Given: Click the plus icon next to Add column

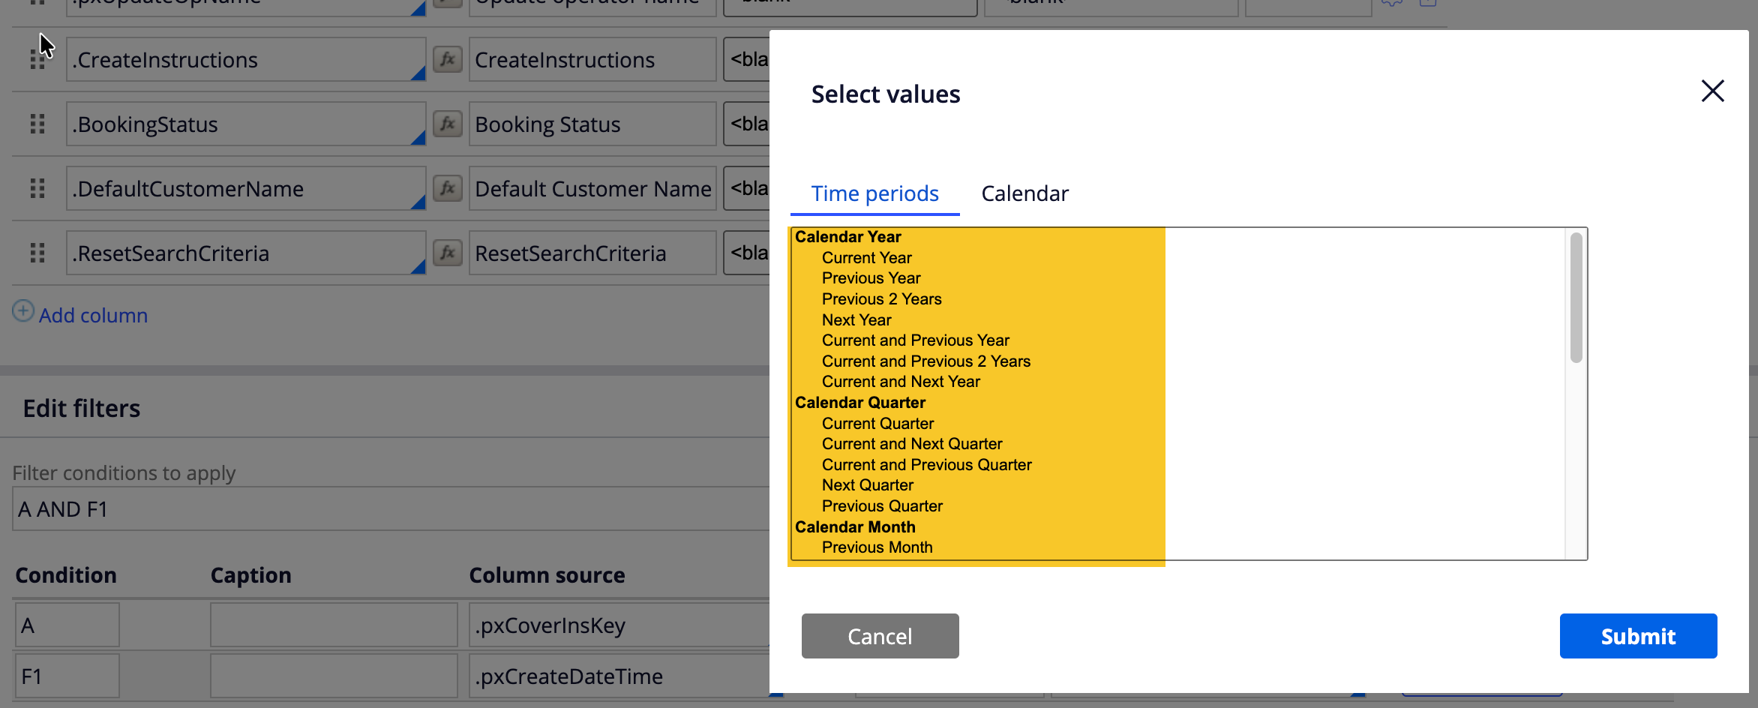Looking at the screenshot, I should coord(23,311).
